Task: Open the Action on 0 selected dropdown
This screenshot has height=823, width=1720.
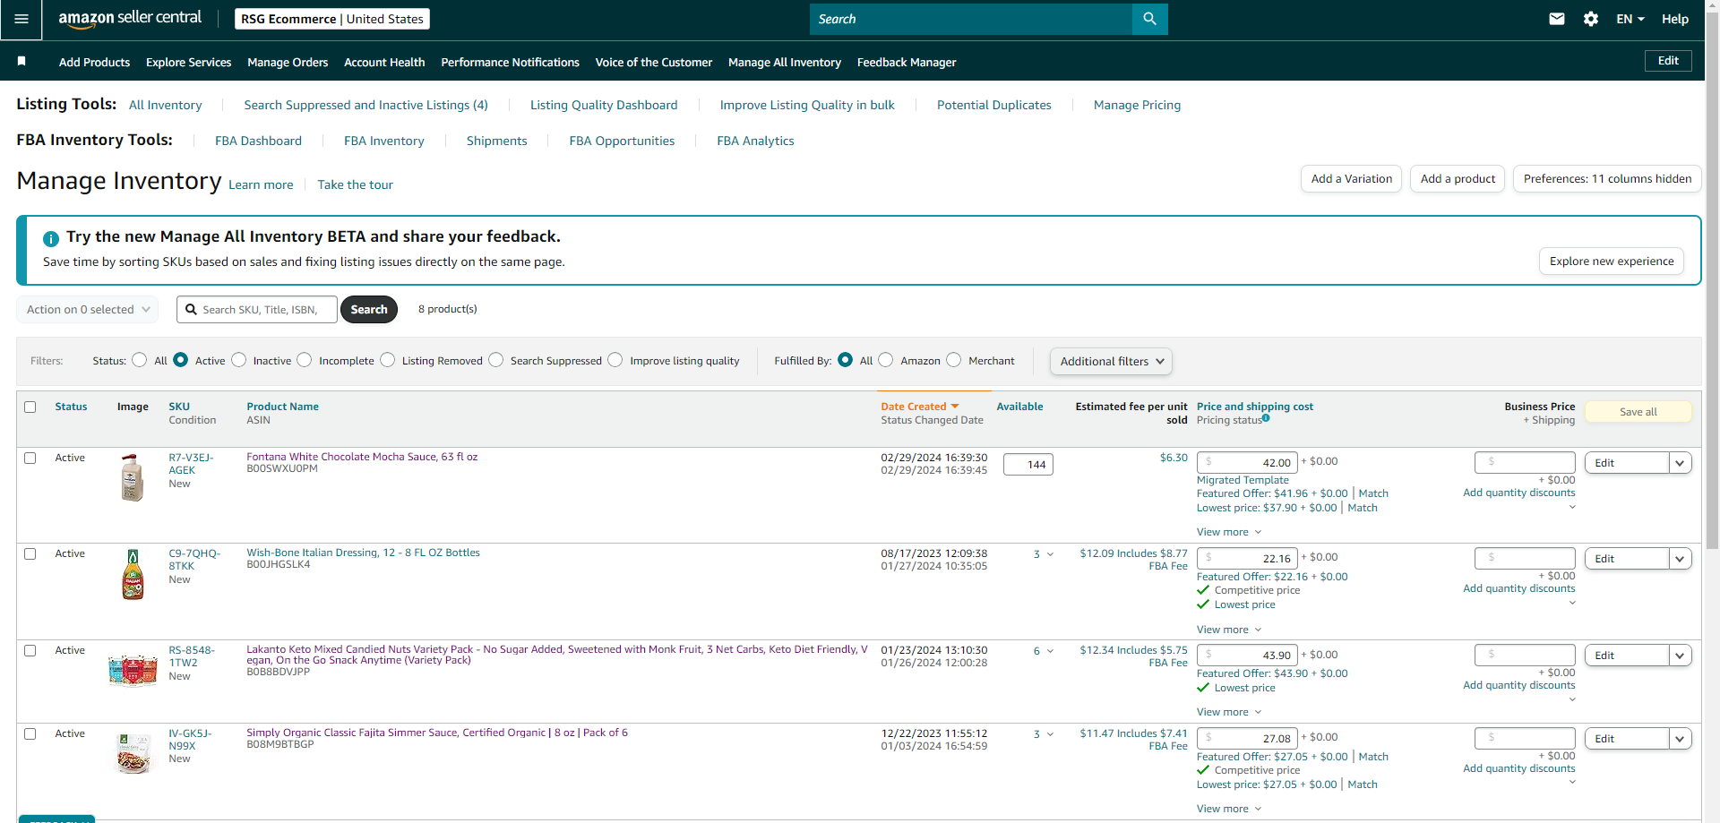Action: coord(88,309)
